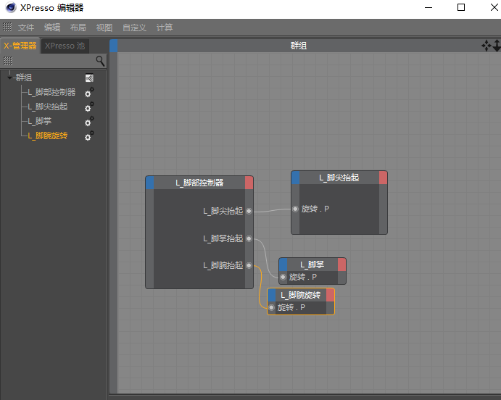Click blue corner of the 群组 title bar
The height and width of the screenshot is (400, 501).
click(x=114, y=46)
